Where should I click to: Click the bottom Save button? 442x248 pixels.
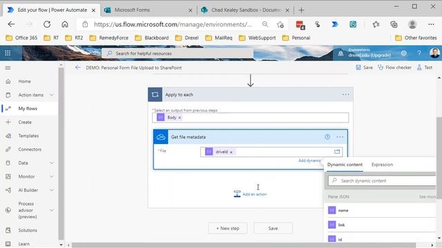click(x=273, y=228)
